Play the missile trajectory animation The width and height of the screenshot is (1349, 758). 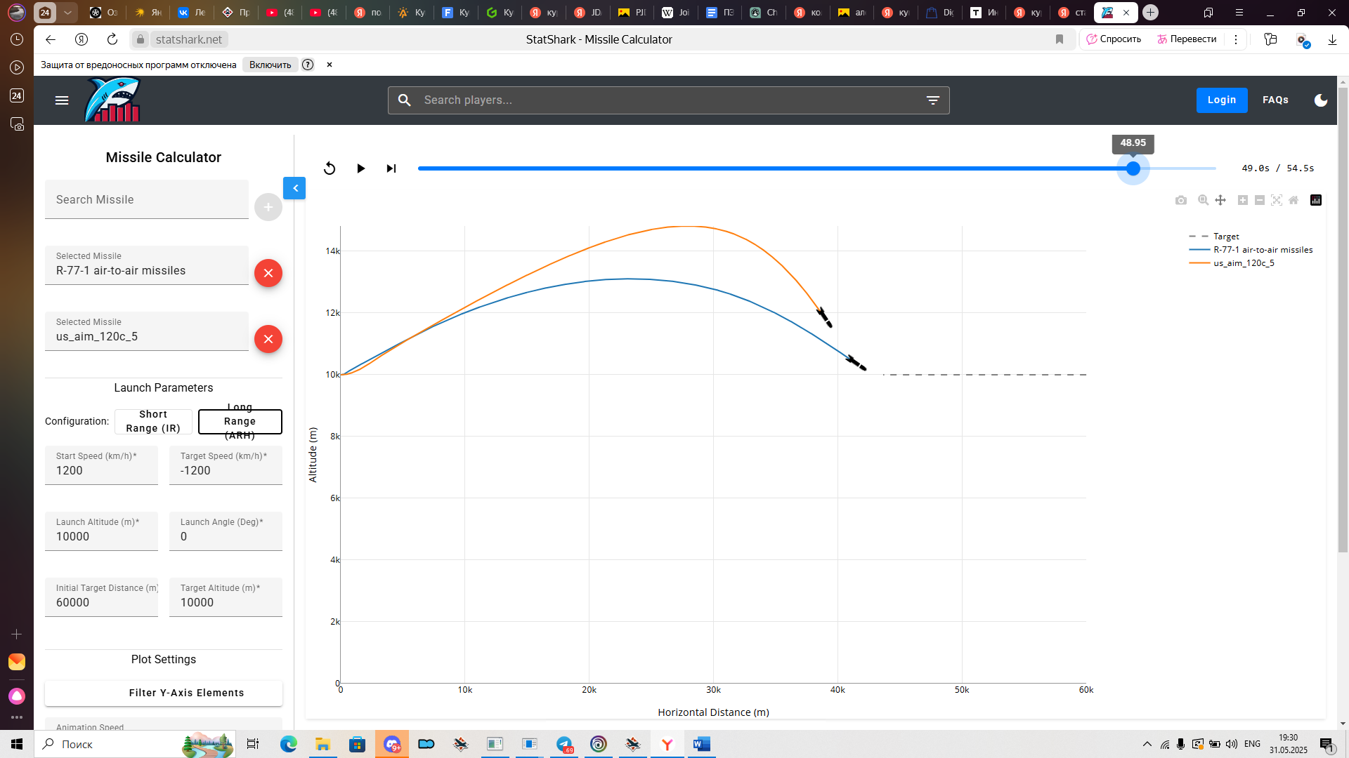[360, 168]
